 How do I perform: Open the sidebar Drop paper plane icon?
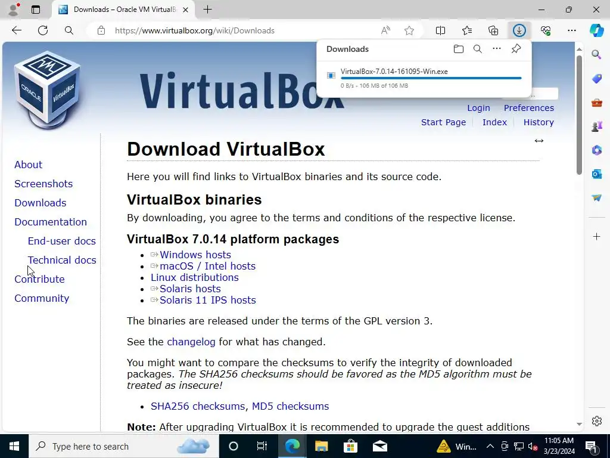point(597,198)
